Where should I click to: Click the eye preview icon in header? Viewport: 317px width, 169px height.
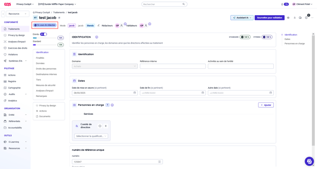[288, 18]
